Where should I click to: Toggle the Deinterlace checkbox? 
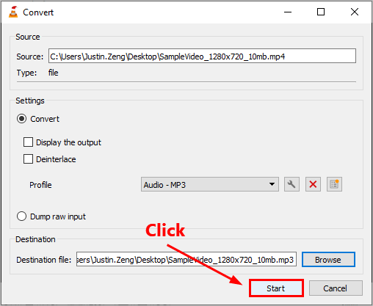pos(28,159)
